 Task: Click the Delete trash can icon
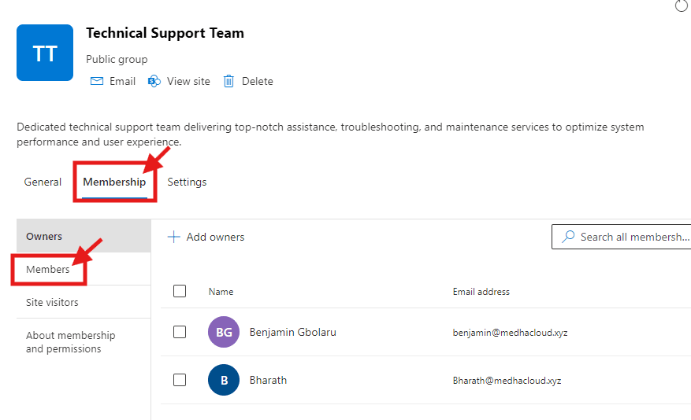[228, 81]
